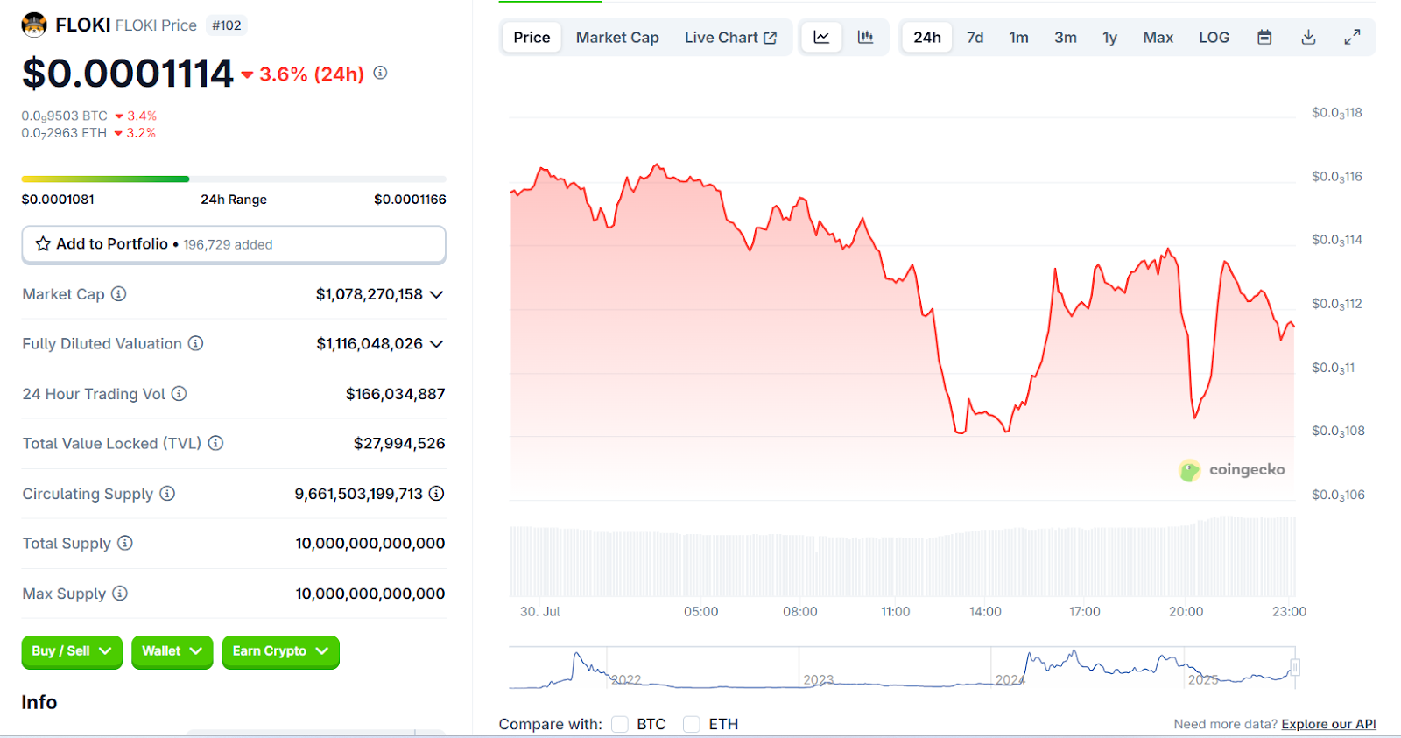The image size is (1401, 738).
Task: Click the right handle of range navigator
Action: [1295, 667]
